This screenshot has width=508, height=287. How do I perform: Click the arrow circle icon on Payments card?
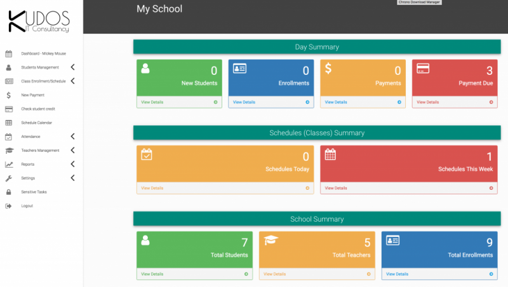tap(399, 102)
